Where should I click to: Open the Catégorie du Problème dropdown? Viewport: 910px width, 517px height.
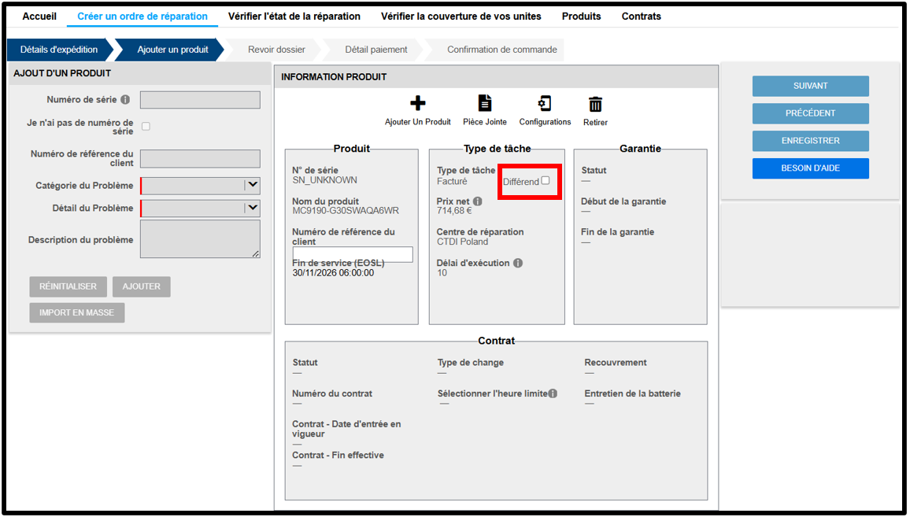tap(200, 186)
